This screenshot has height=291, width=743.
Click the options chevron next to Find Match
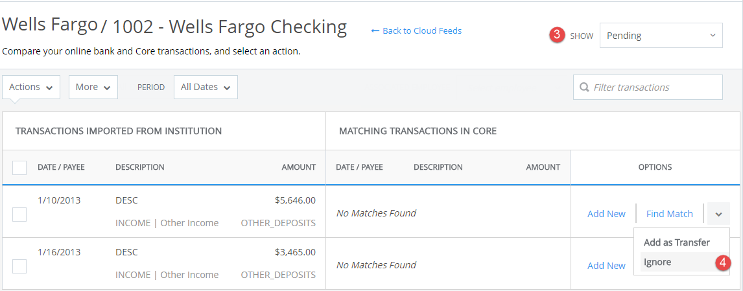(719, 214)
